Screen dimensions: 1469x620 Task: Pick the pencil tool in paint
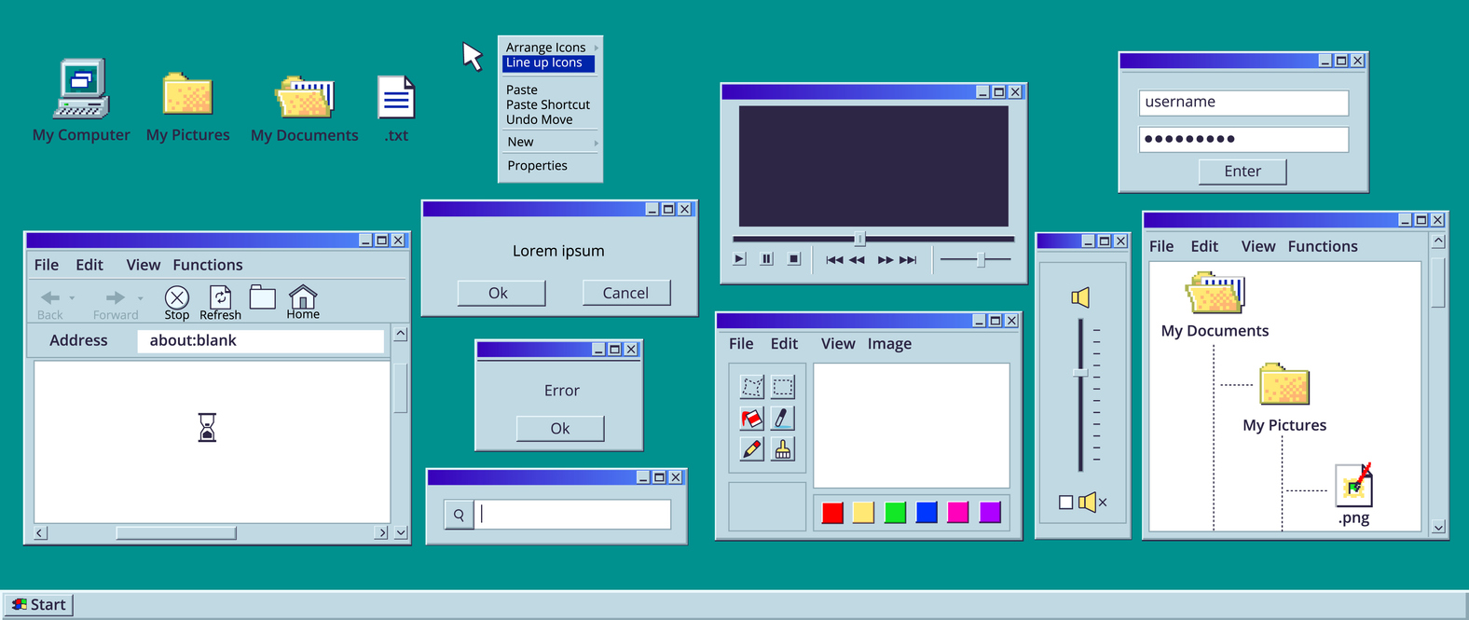(751, 449)
